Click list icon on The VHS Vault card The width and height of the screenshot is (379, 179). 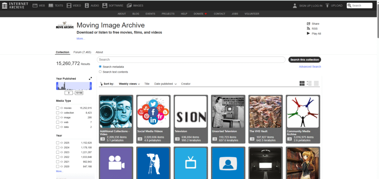[x=252, y=139]
